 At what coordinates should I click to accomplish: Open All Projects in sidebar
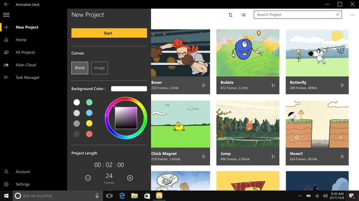[x=25, y=52]
